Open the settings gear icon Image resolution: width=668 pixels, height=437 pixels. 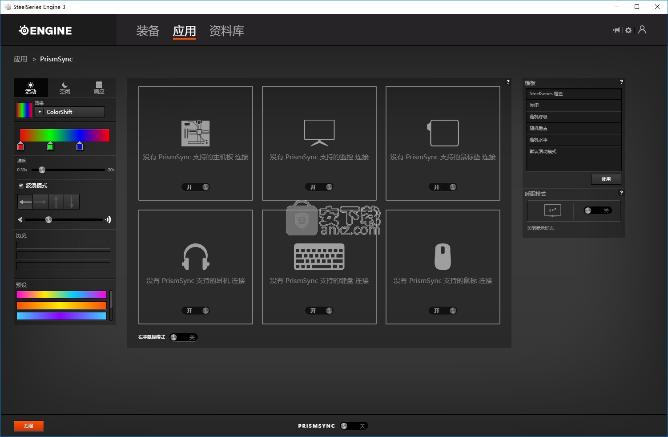click(x=628, y=30)
